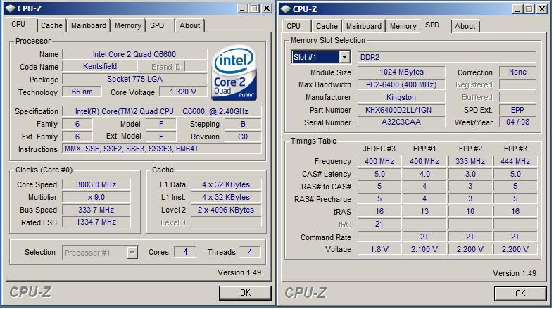554x309 pixels.
Task: Click the x 9.0 multiplier value
Action: click(x=96, y=197)
